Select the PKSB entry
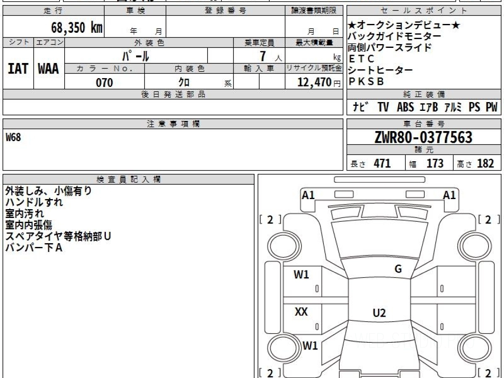Viewport: 504px width, 378px height. click(367, 81)
